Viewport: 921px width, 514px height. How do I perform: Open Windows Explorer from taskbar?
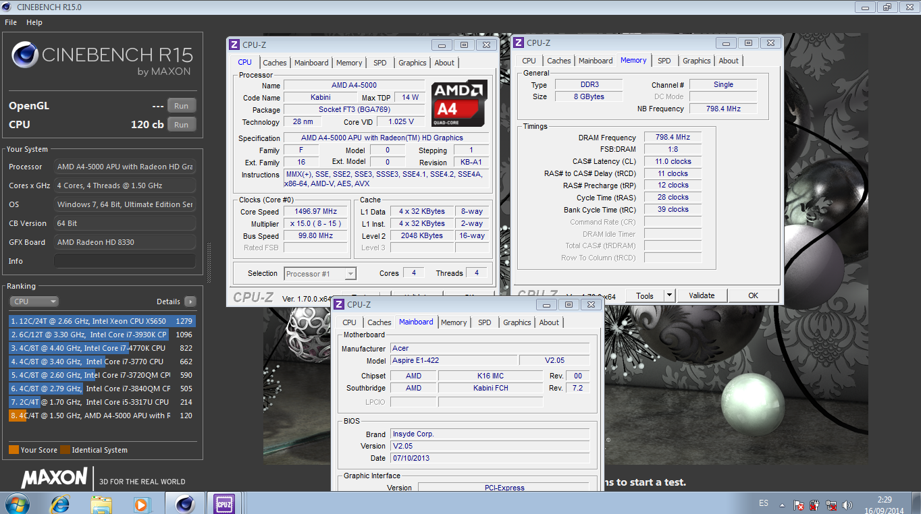coord(101,503)
